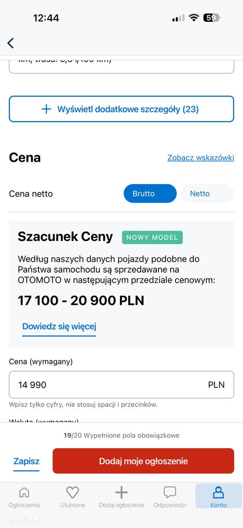243x528 pixels.
Task: Open Odpowiedzi chat bubble icon
Action: tap(170, 492)
